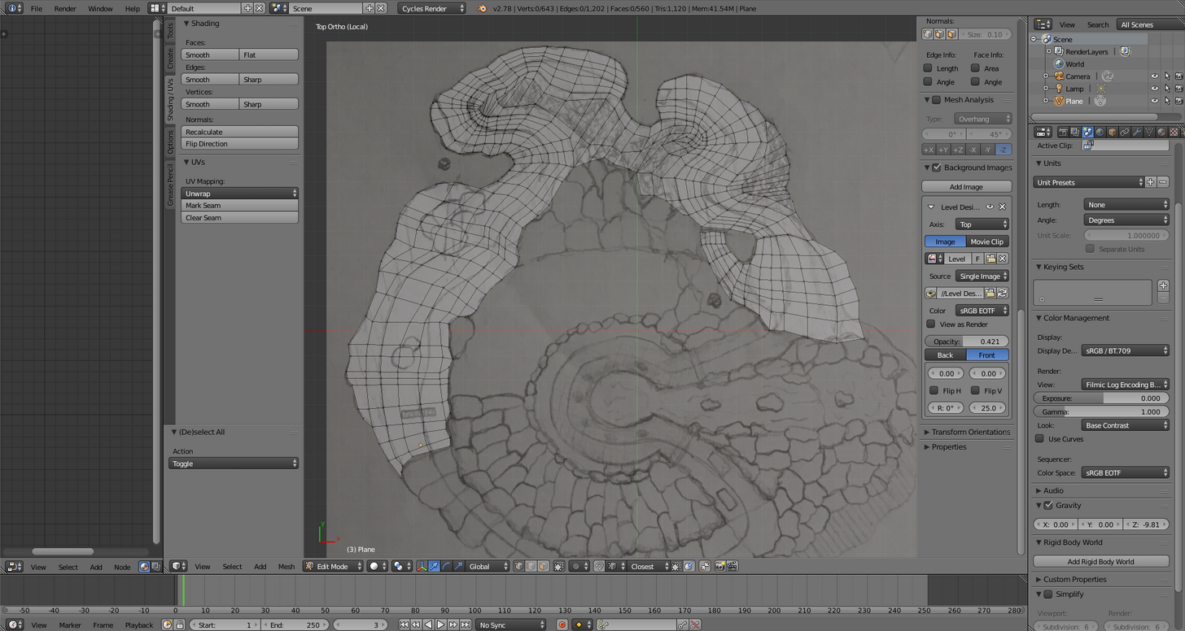Enable the Mesh Analysis checkbox
Viewport: 1185px width, 631px height.
937,100
